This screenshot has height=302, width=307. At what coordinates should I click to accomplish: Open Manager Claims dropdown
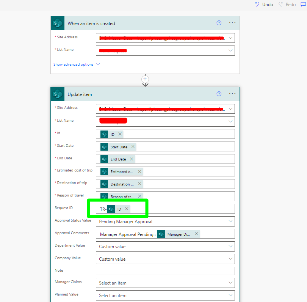165,283
